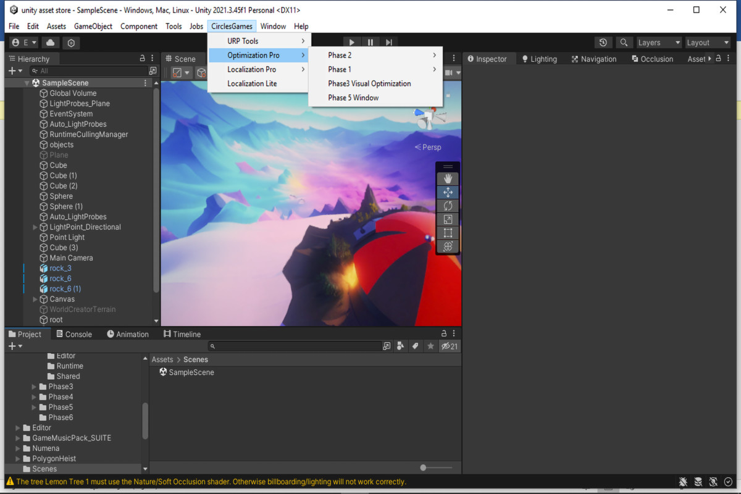Open the Layout dropdown

pos(708,43)
